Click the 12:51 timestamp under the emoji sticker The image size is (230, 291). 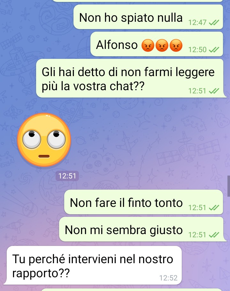pyautogui.click(x=67, y=176)
